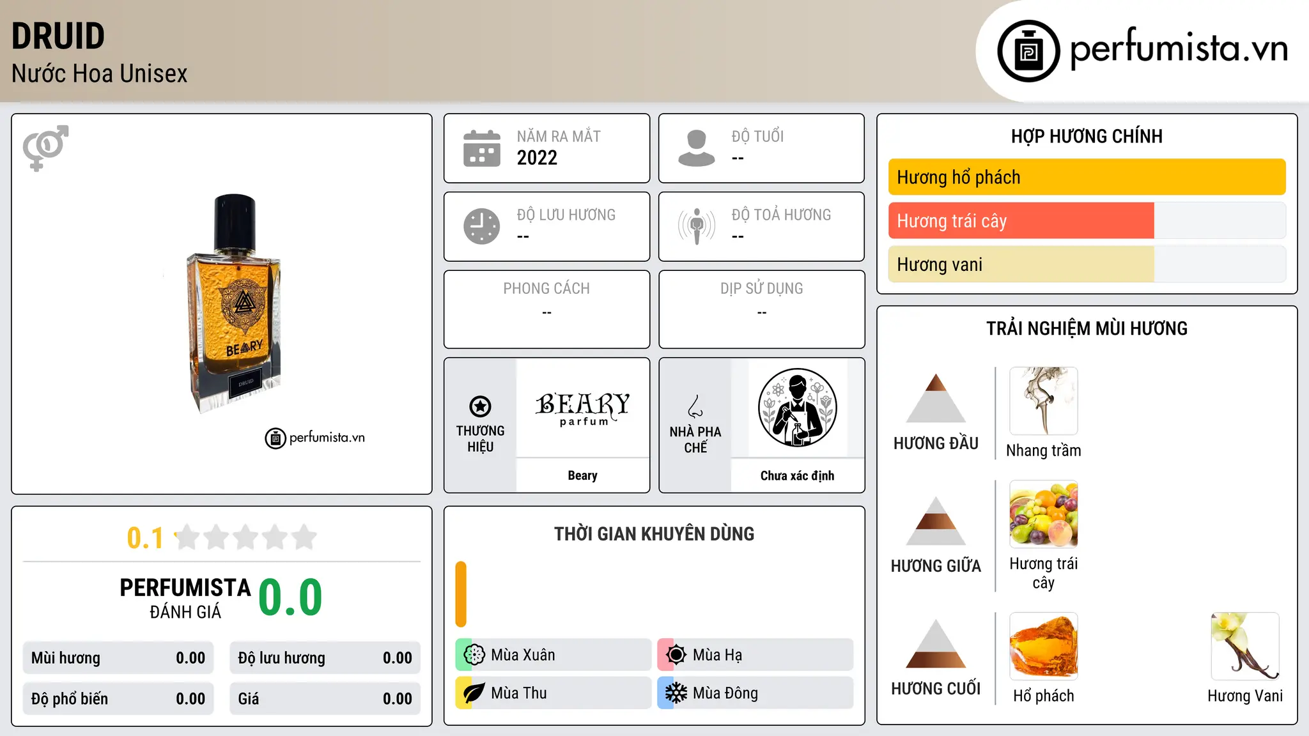Click the snowflake icon for Mùa Đông
The width and height of the screenshot is (1309, 736).
pyautogui.click(x=676, y=693)
